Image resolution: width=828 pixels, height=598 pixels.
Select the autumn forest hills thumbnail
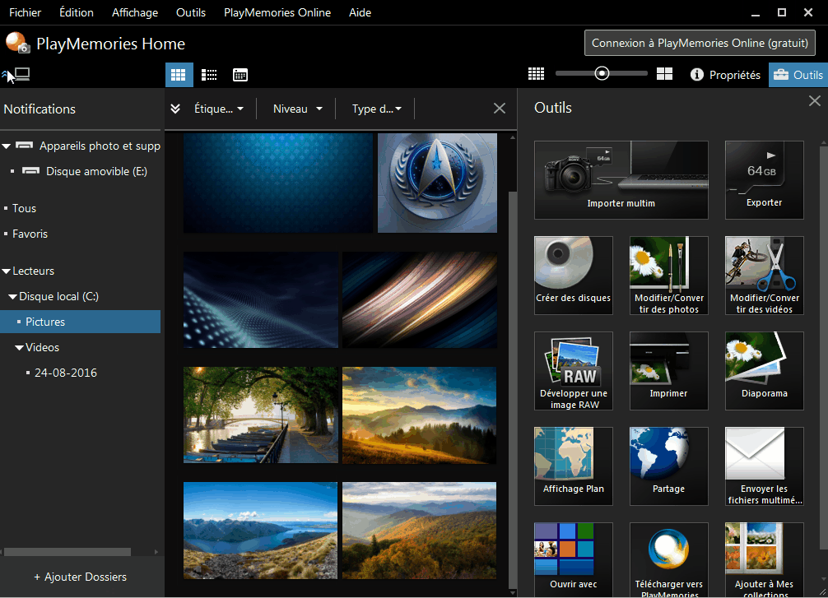(x=420, y=531)
